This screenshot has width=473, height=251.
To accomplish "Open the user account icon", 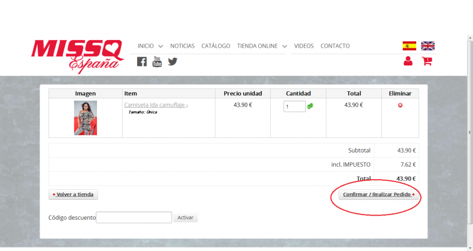I will [408, 61].
